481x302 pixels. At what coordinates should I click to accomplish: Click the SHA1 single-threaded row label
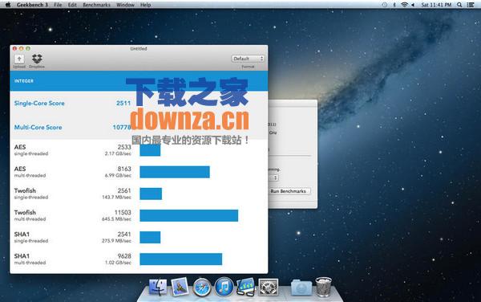coord(31,237)
